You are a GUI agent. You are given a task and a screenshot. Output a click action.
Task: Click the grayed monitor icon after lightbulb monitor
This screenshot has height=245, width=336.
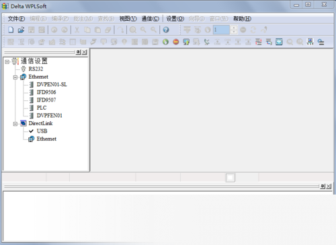(x=196, y=42)
